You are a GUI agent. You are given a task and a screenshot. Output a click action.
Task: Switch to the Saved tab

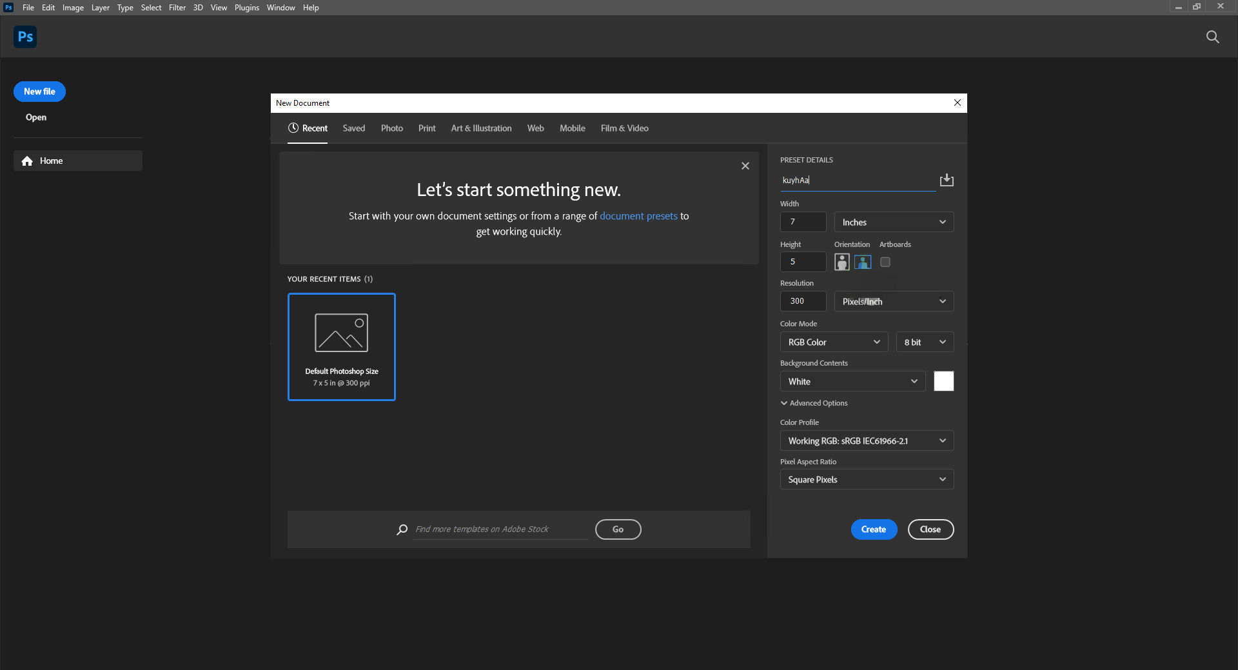coord(354,128)
